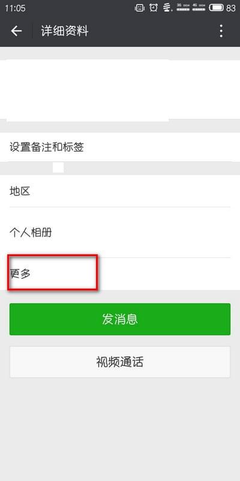This screenshot has width=240, height=481.
Task: Tap the 11:05 clock in status bar
Action: pos(16,8)
